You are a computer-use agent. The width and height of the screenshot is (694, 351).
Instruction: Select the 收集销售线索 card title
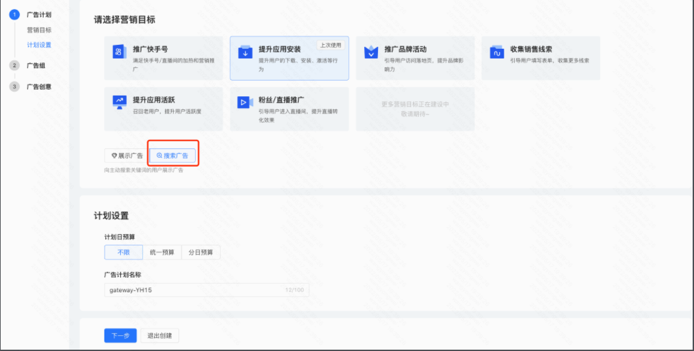pos(531,49)
